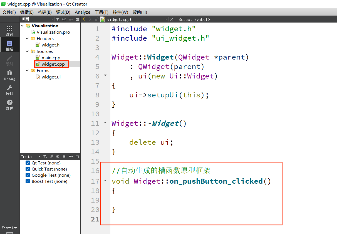Select Visualization.pro in the project tree
This screenshot has height=234, width=337.
[x=53, y=32]
